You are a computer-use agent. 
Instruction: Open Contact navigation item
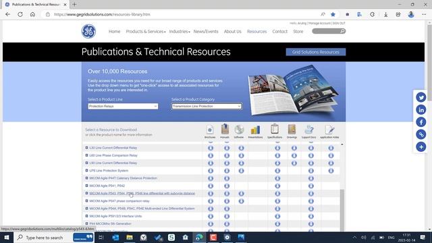[x=279, y=32]
